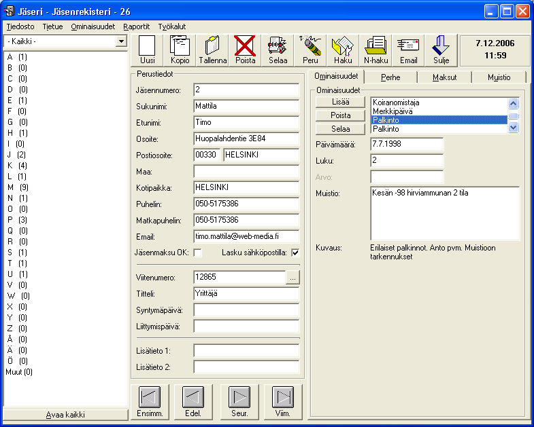Image resolution: width=534 pixels, height=427 pixels.
Task: Switch to the Perhe tab
Action: (x=390, y=77)
